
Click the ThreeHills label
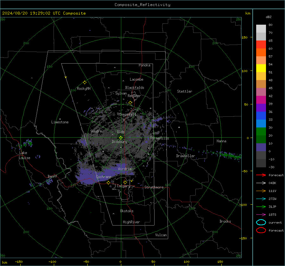point(159,138)
